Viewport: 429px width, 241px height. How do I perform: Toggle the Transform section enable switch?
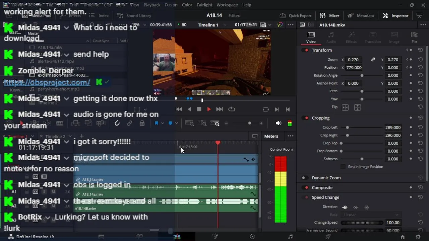click(305, 50)
